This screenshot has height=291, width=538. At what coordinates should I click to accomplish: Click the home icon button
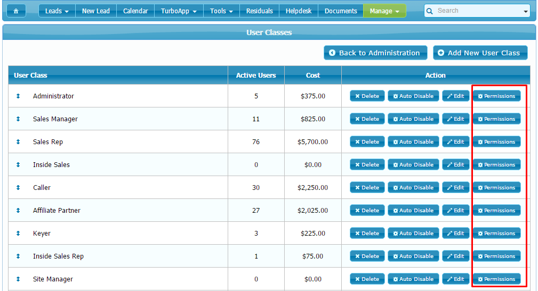(x=16, y=11)
